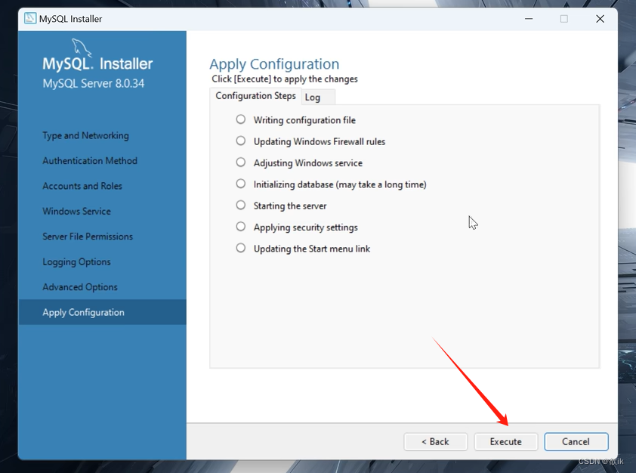Click the 'Updating the Start menu link' text
The width and height of the screenshot is (636, 473).
(311, 249)
